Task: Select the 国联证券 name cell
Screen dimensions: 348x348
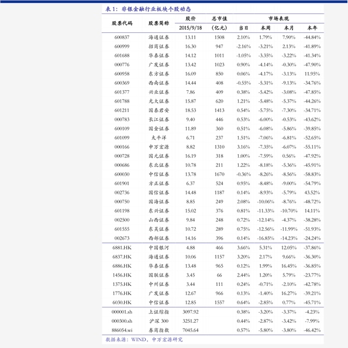Action: [x=159, y=275]
